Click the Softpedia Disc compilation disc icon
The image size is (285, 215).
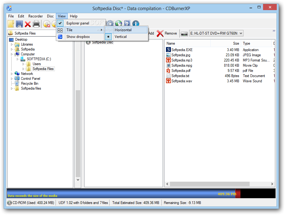coord(88,43)
